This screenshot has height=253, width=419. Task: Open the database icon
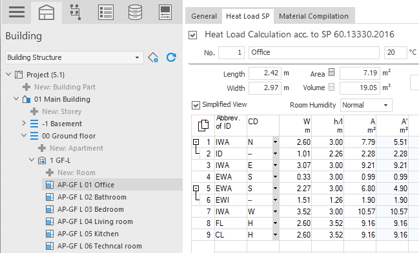pyautogui.click(x=135, y=12)
